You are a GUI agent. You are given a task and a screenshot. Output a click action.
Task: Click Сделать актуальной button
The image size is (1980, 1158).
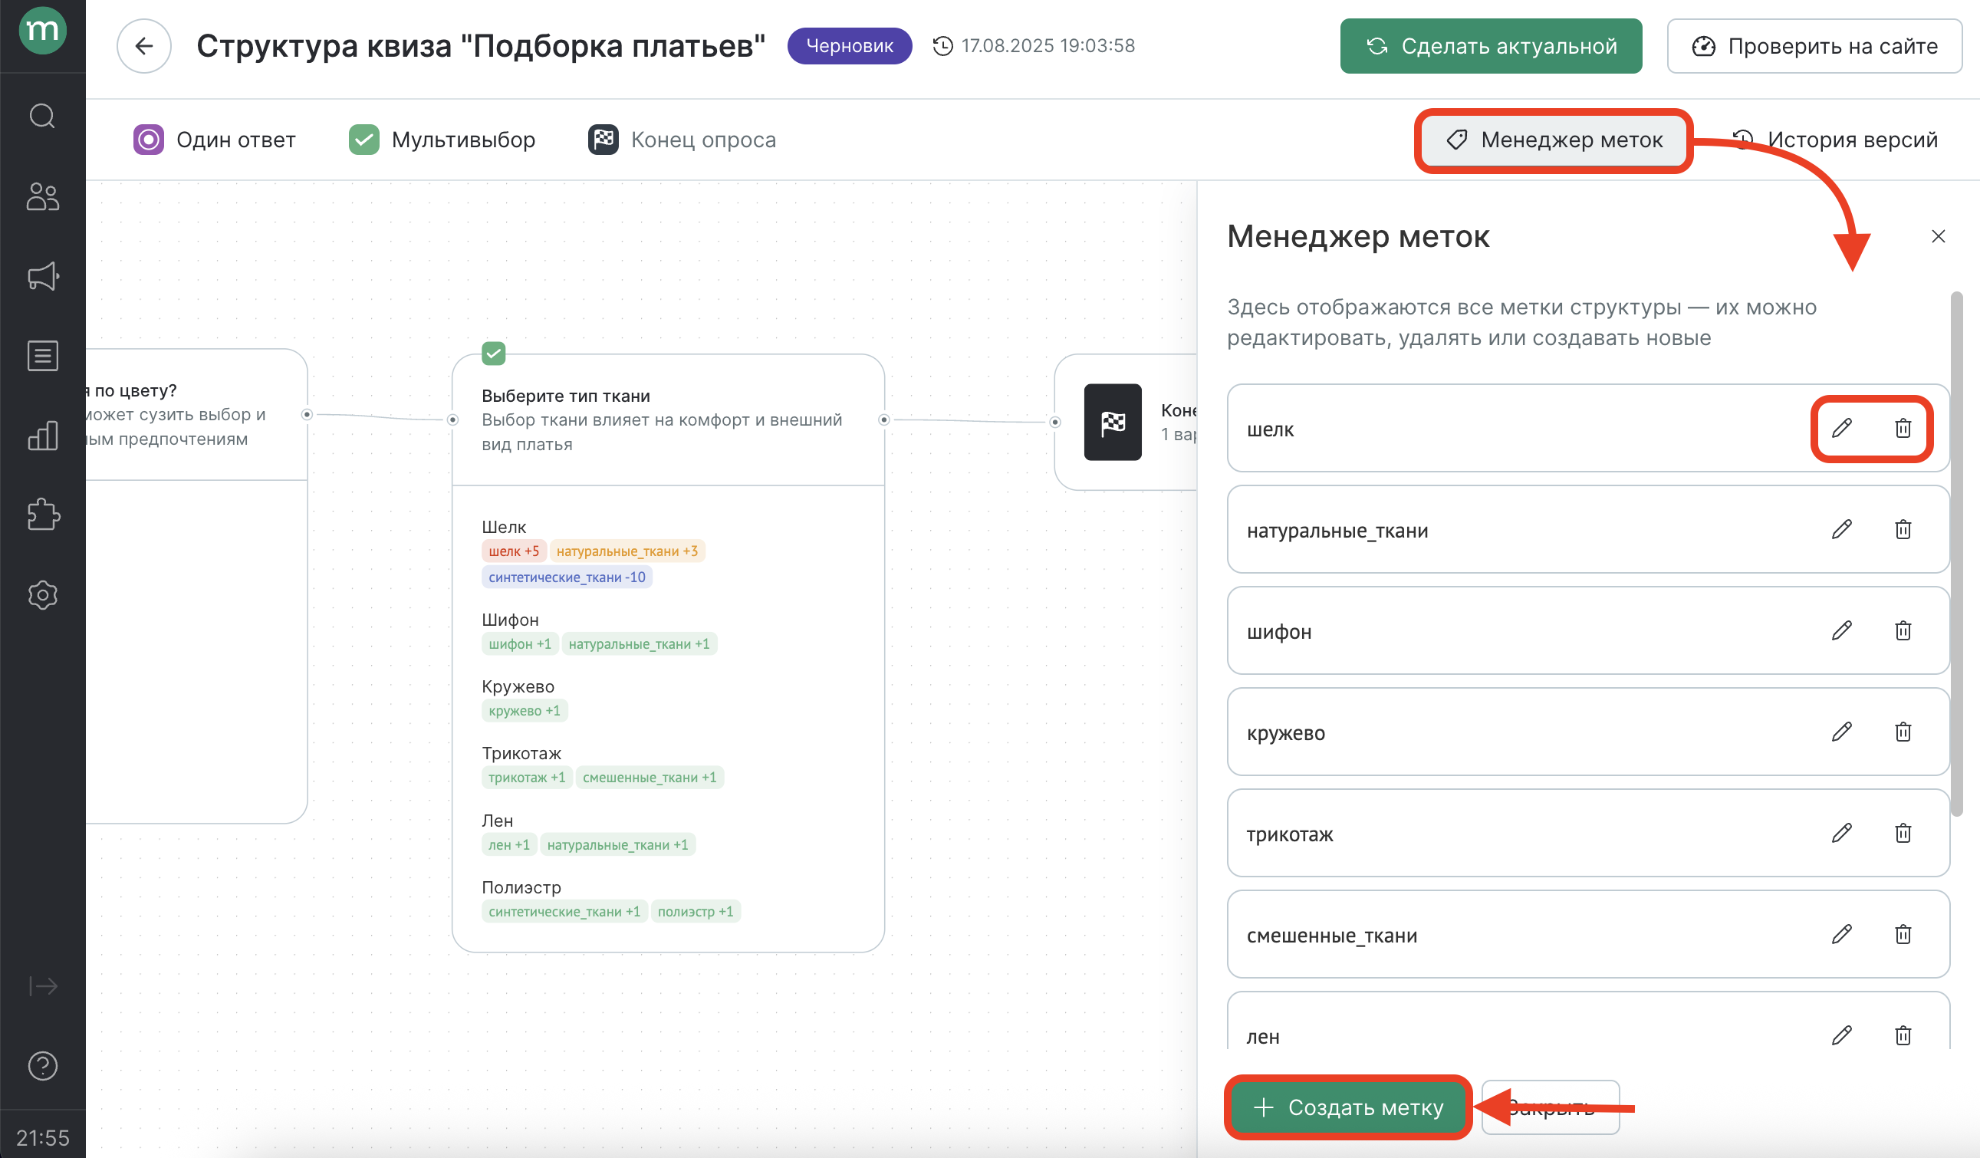click(x=1492, y=46)
